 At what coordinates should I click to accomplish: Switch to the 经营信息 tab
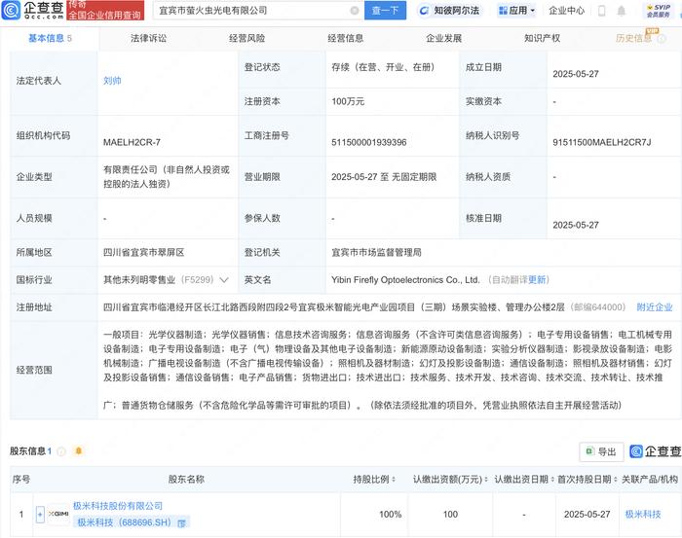(x=345, y=39)
